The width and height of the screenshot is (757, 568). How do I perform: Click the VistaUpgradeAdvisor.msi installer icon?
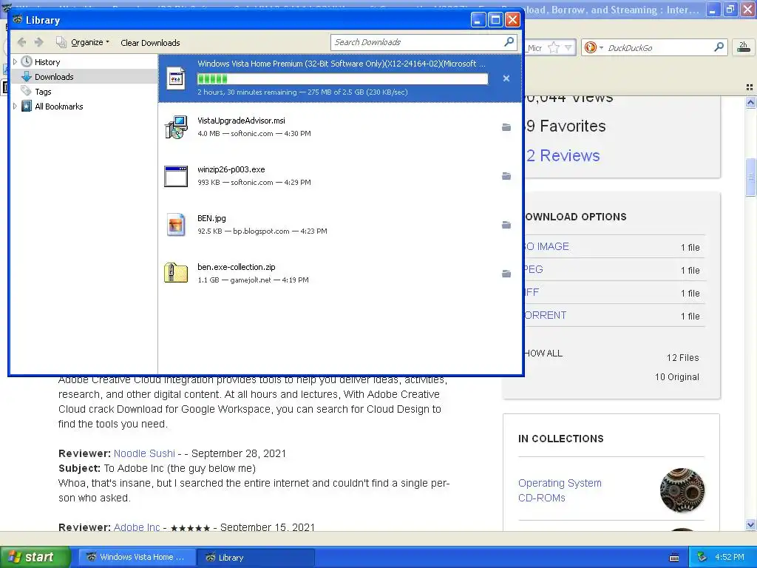point(176,127)
